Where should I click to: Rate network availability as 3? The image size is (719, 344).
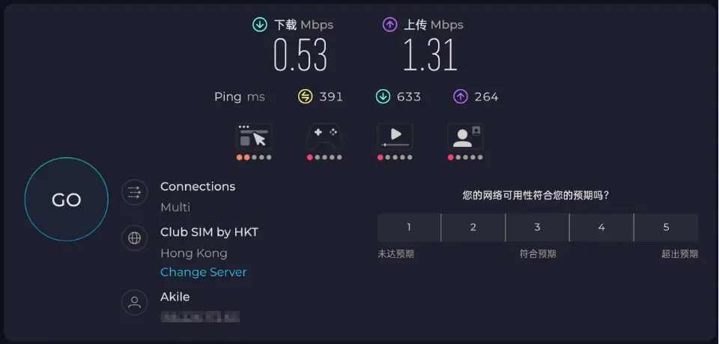click(537, 227)
